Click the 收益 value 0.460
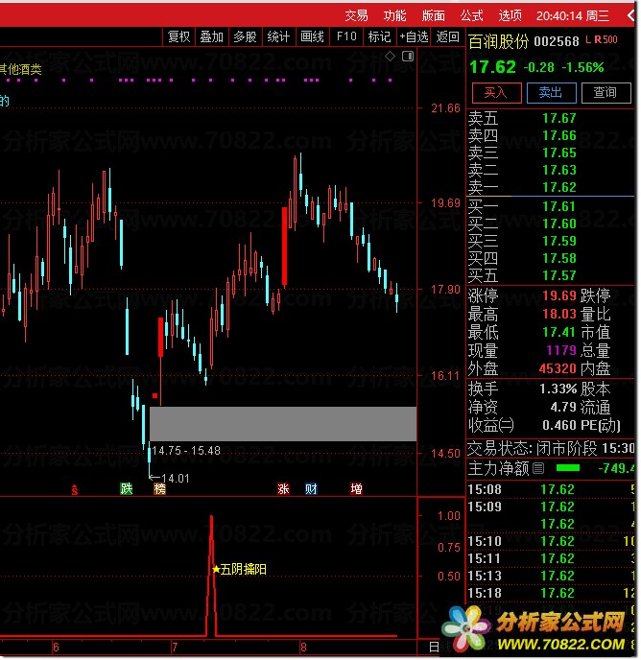641x660 pixels. pos(559,426)
